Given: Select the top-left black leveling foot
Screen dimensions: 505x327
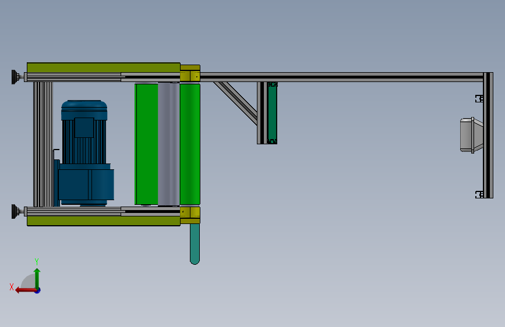Looking at the screenshot, I should [15, 77].
